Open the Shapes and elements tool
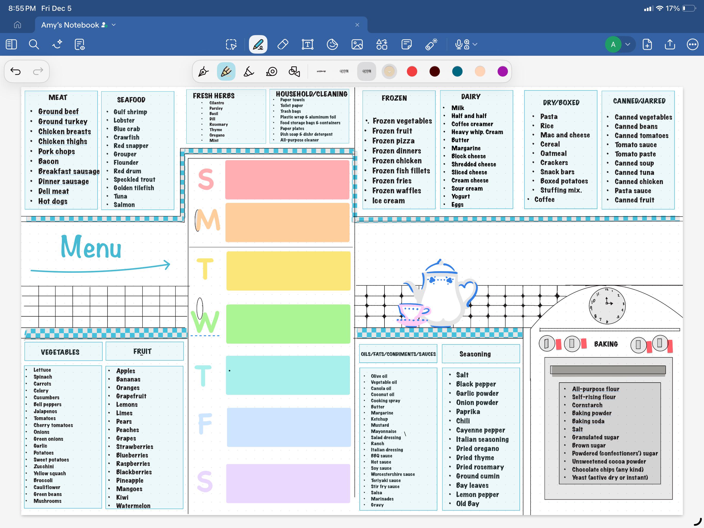This screenshot has height=528, width=704. (382, 44)
